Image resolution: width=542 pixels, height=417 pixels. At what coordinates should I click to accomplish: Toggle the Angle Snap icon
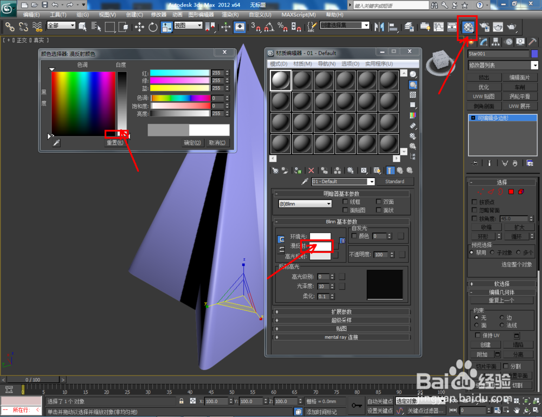(269, 27)
